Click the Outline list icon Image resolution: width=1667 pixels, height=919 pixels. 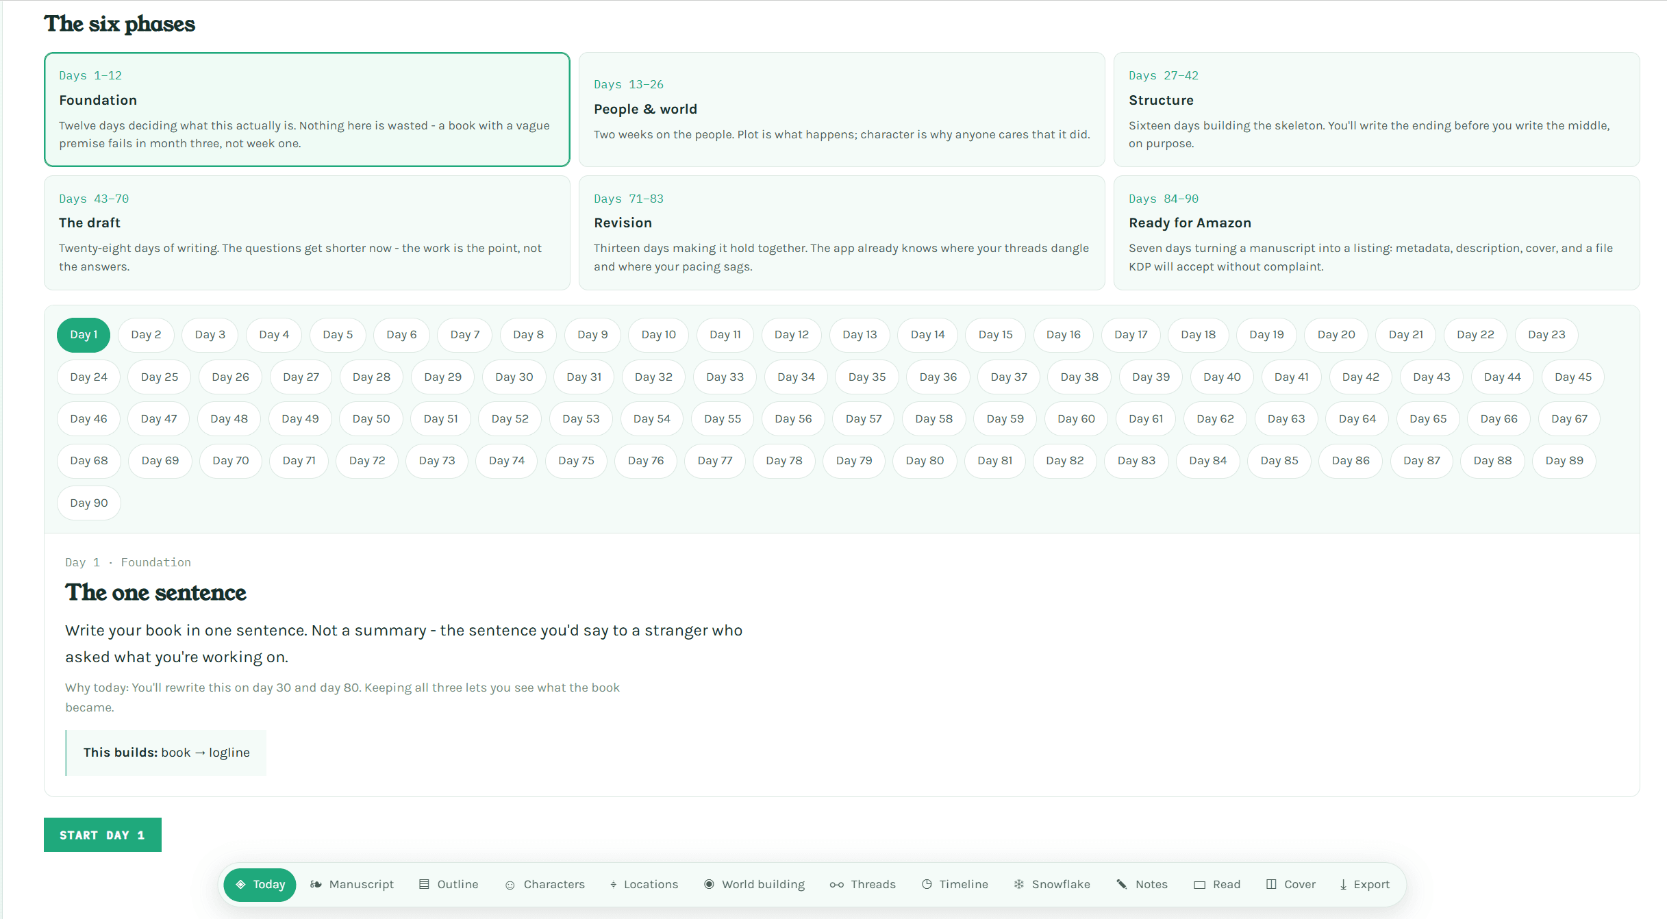(424, 884)
